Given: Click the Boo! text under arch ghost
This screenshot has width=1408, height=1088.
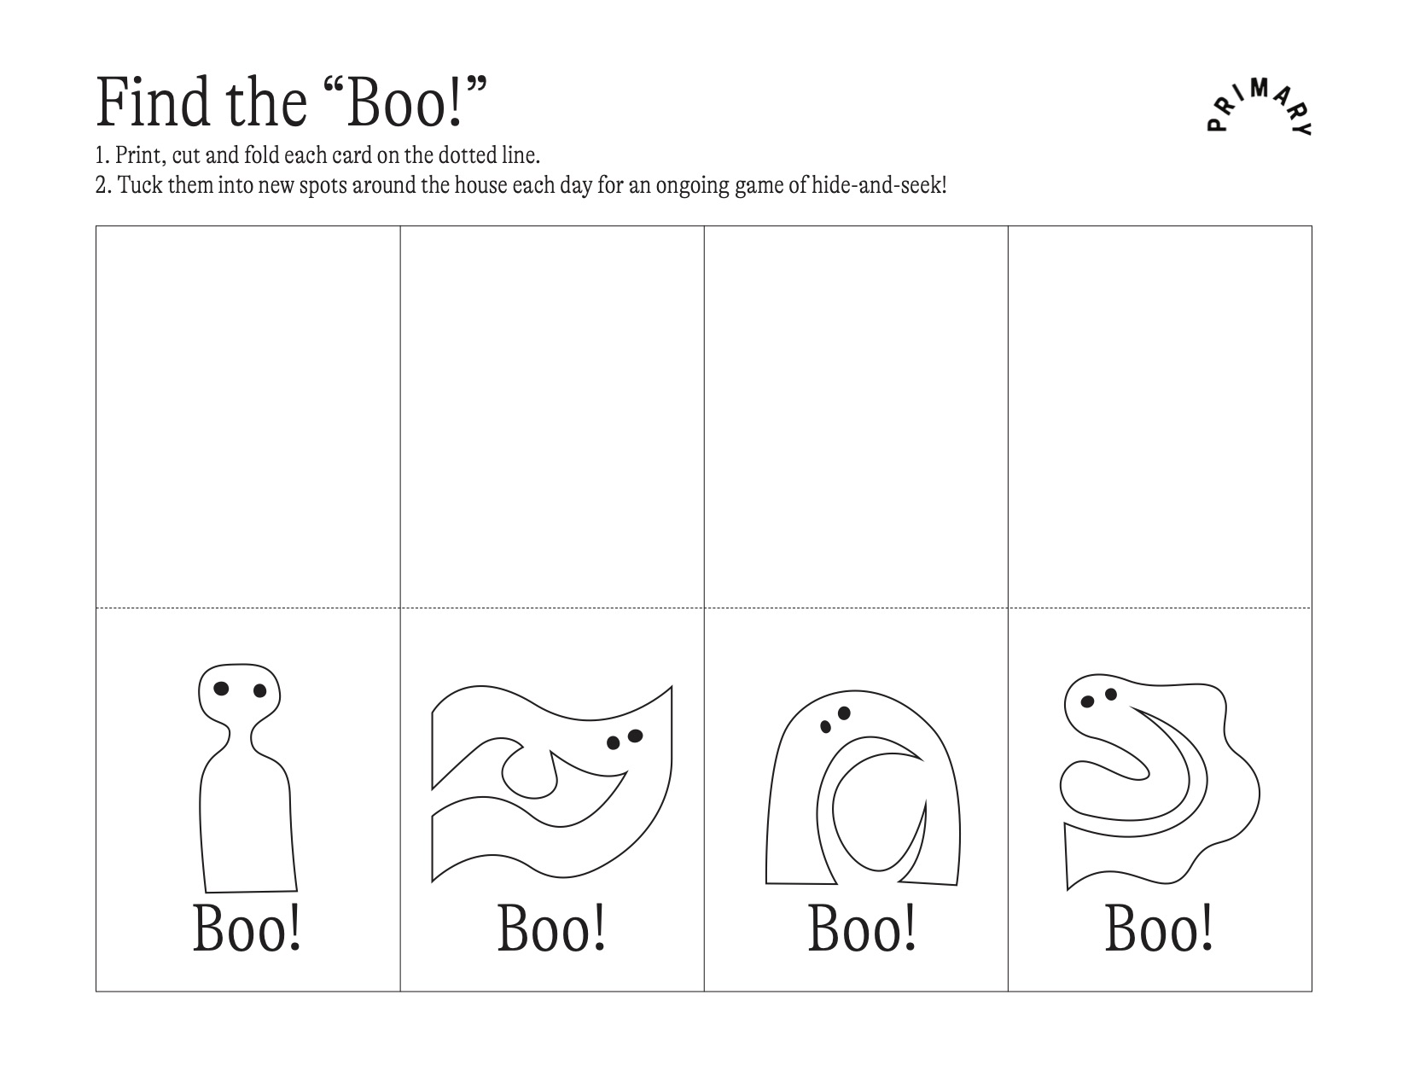Looking at the screenshot, I should point(863,928).
